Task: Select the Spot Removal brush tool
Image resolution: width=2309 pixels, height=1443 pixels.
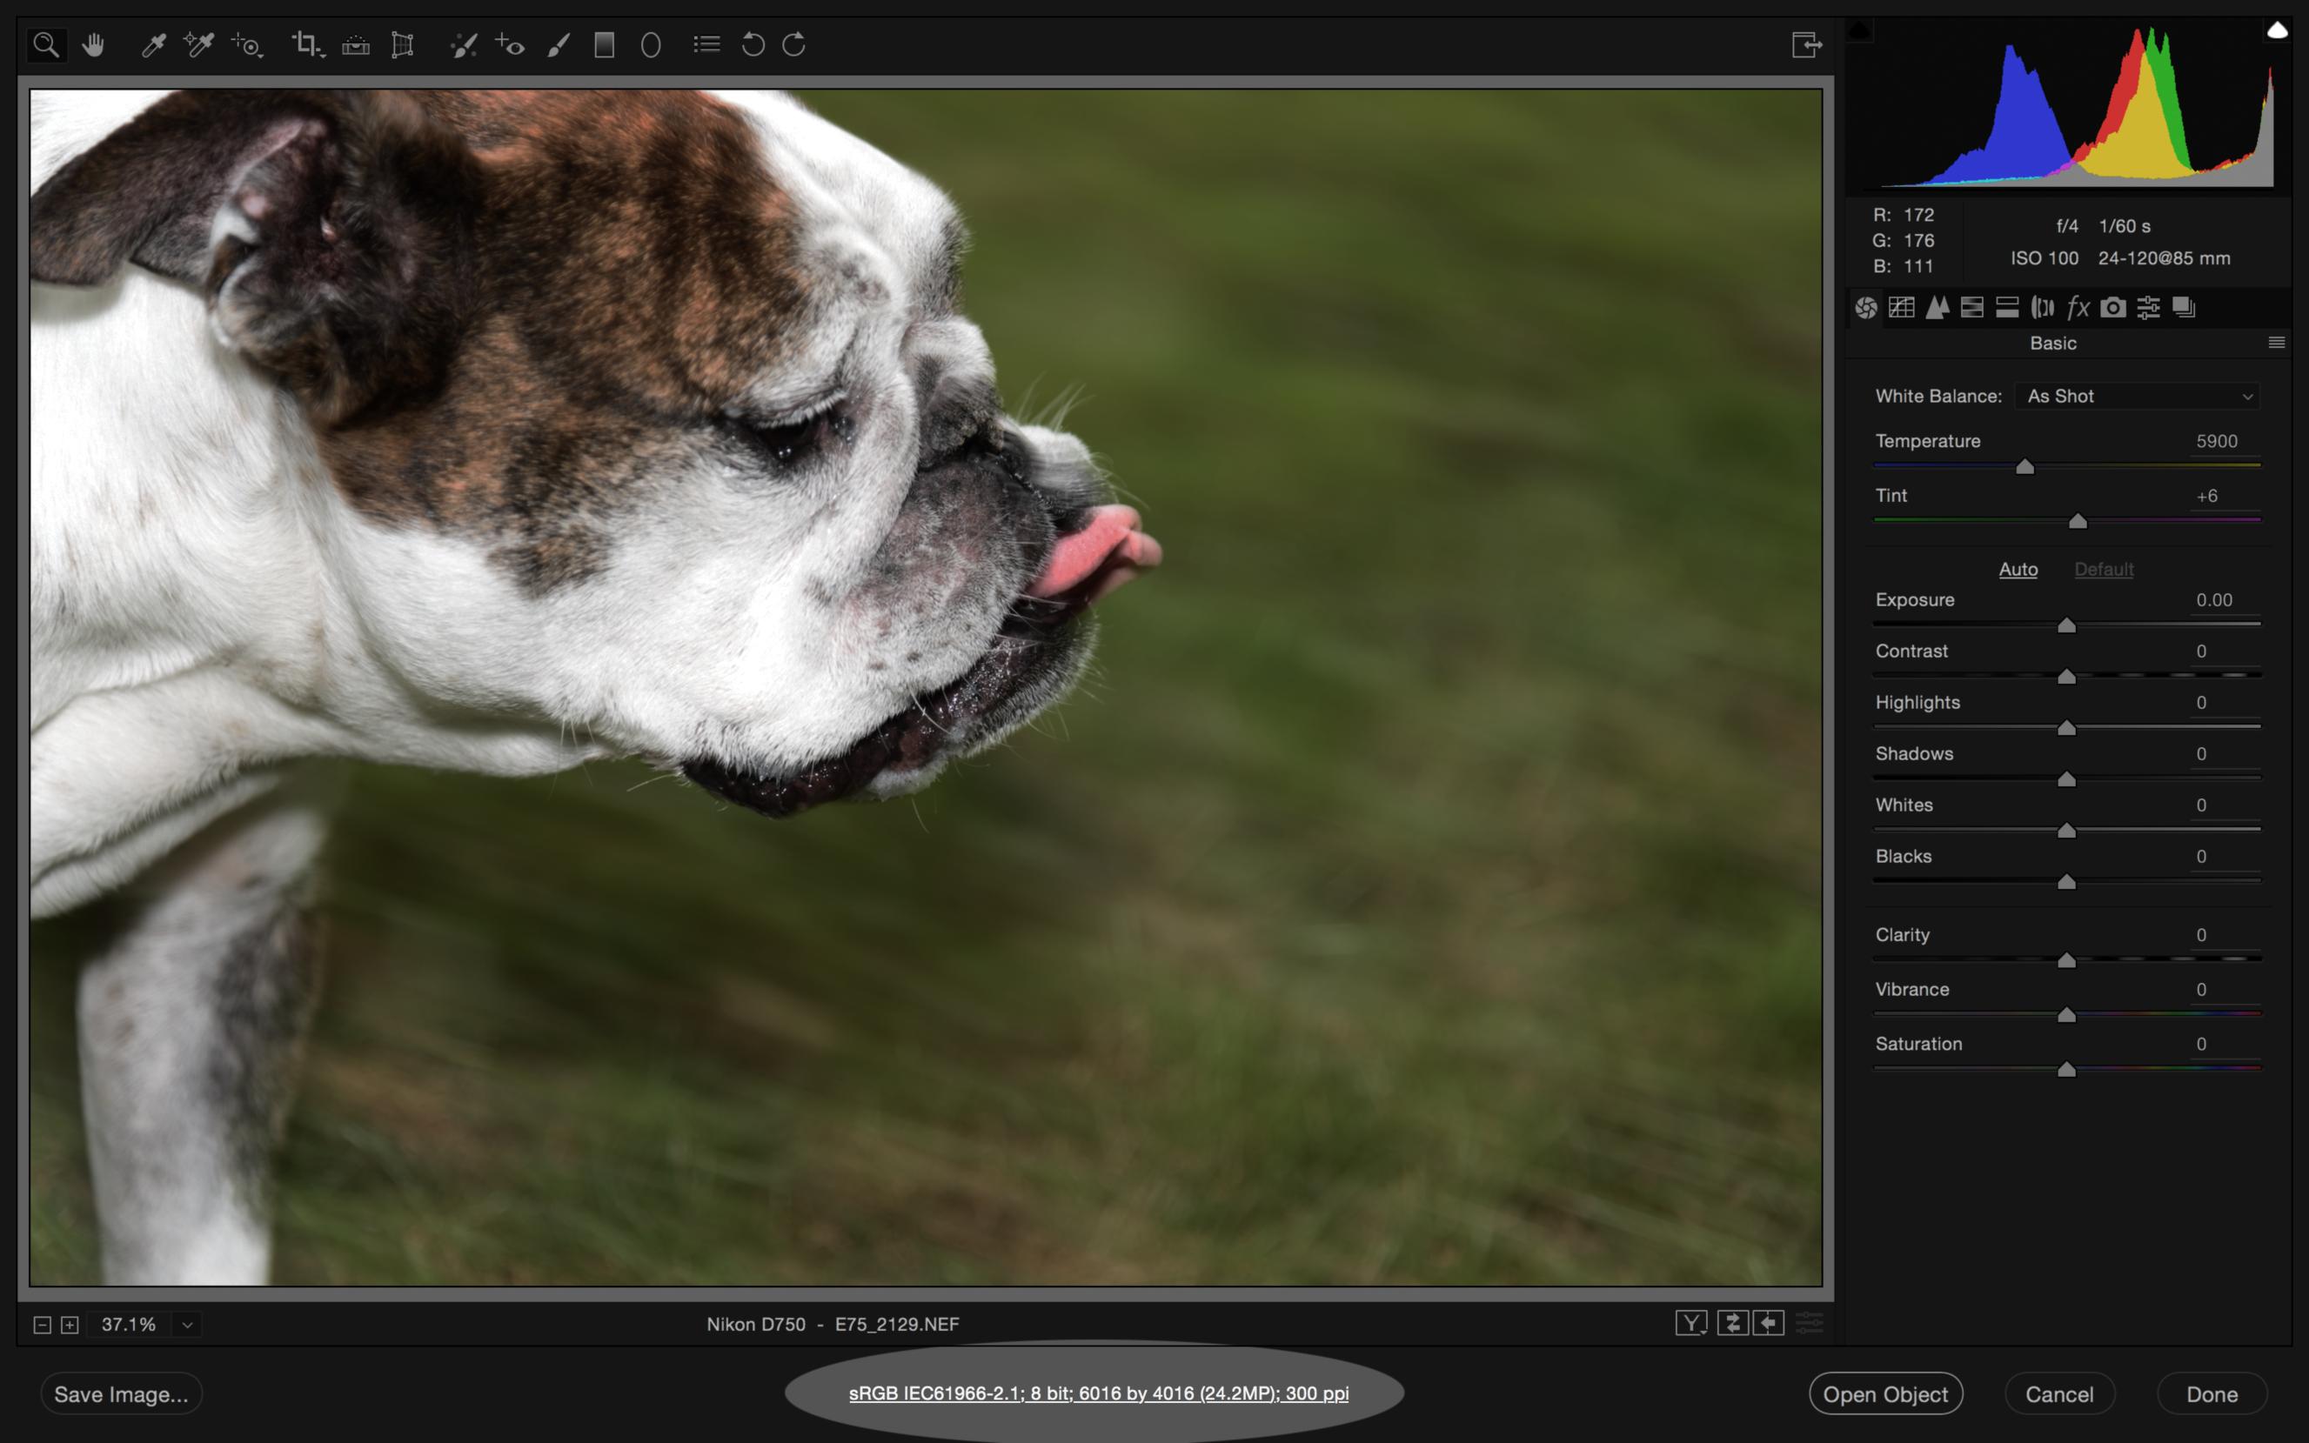Action: pyautogui.click(x=463, y=45)
